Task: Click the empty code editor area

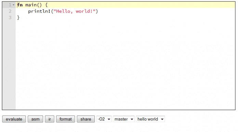Action: tap(125, 65)
